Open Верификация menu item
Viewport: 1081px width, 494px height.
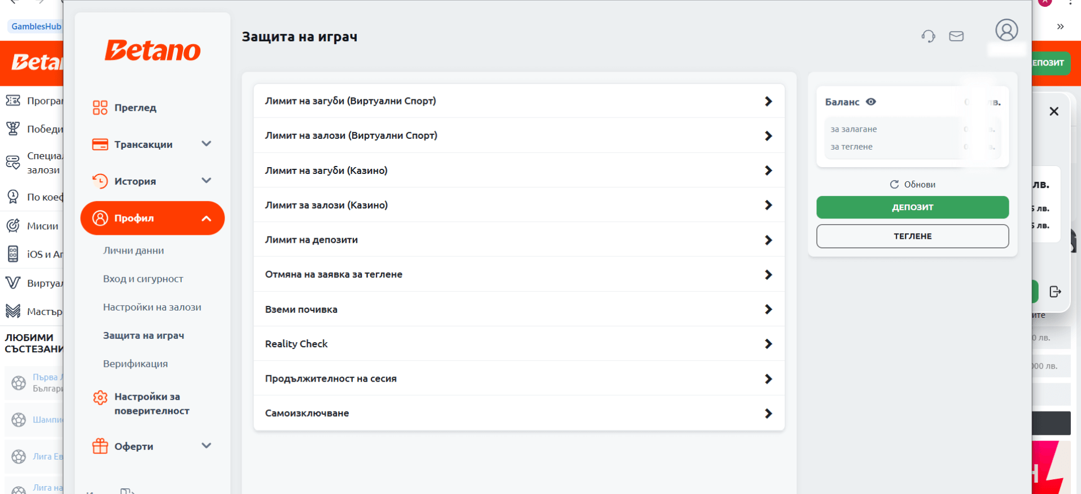(x=135, y=364)
